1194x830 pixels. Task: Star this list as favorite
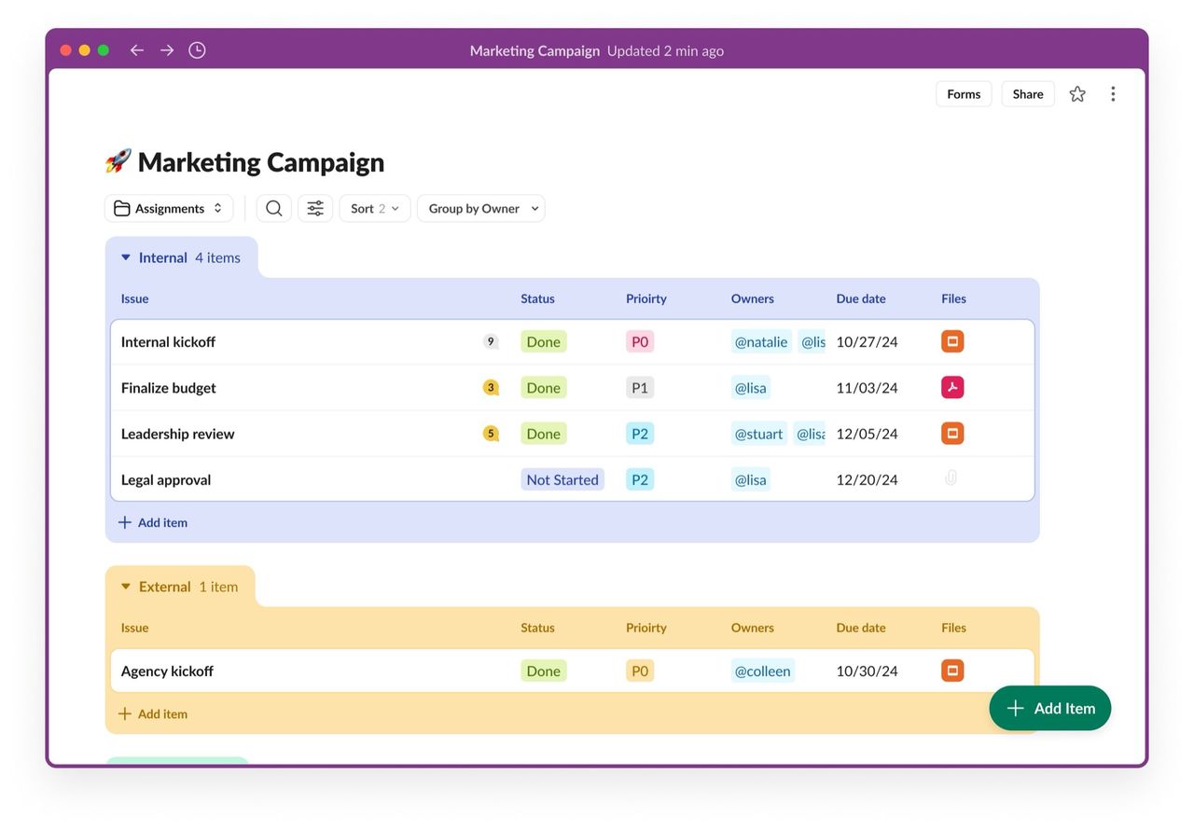pos(1077,94)
